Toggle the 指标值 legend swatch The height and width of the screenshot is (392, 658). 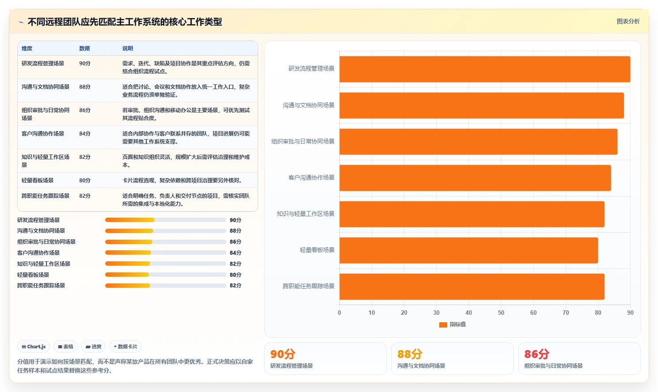443,324
